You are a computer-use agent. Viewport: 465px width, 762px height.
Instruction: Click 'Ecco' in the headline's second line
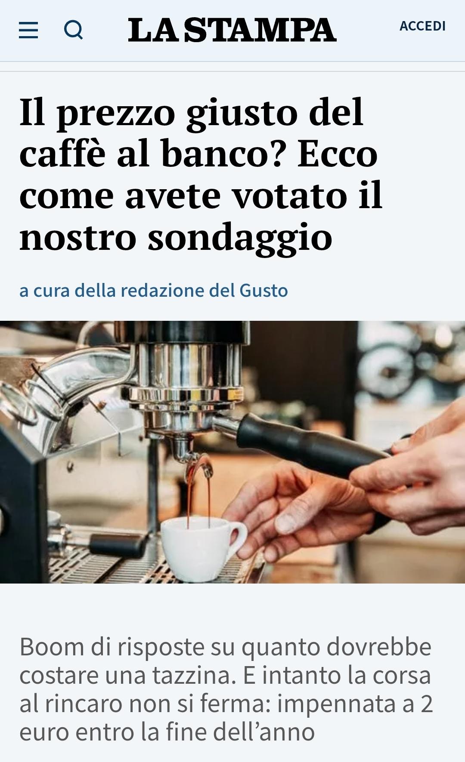point(338,154)
